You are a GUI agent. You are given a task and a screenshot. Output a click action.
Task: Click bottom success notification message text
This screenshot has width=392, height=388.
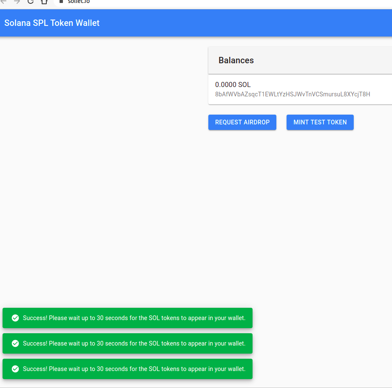[134, 369]
